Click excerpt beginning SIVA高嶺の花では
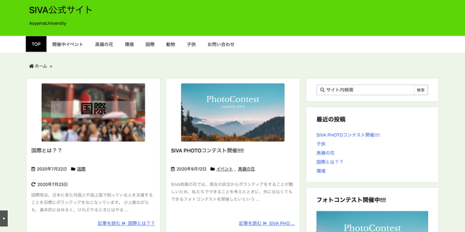Viewport: 465px width, 232px height. tap(232, 192)
